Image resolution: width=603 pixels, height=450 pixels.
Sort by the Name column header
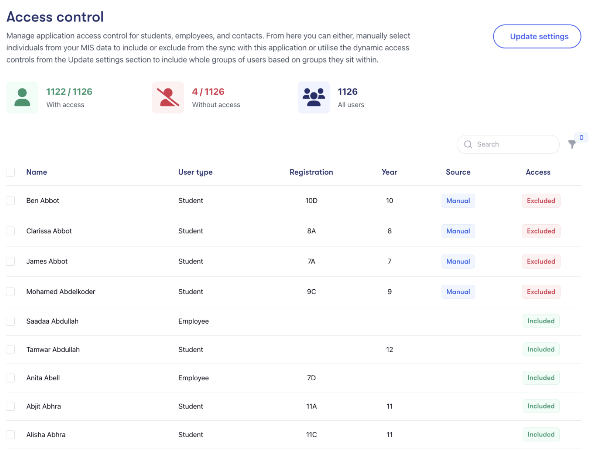[36, 172]
